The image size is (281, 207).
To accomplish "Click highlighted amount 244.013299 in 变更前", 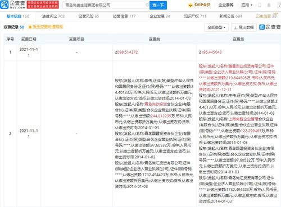I will coord(161,116).
